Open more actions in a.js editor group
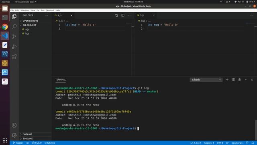Screen dimensions: 257x145 tap(129, 15)
